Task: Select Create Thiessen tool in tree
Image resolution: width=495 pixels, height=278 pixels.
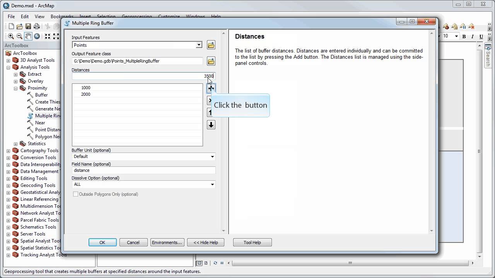Action: tap(48, 102)
